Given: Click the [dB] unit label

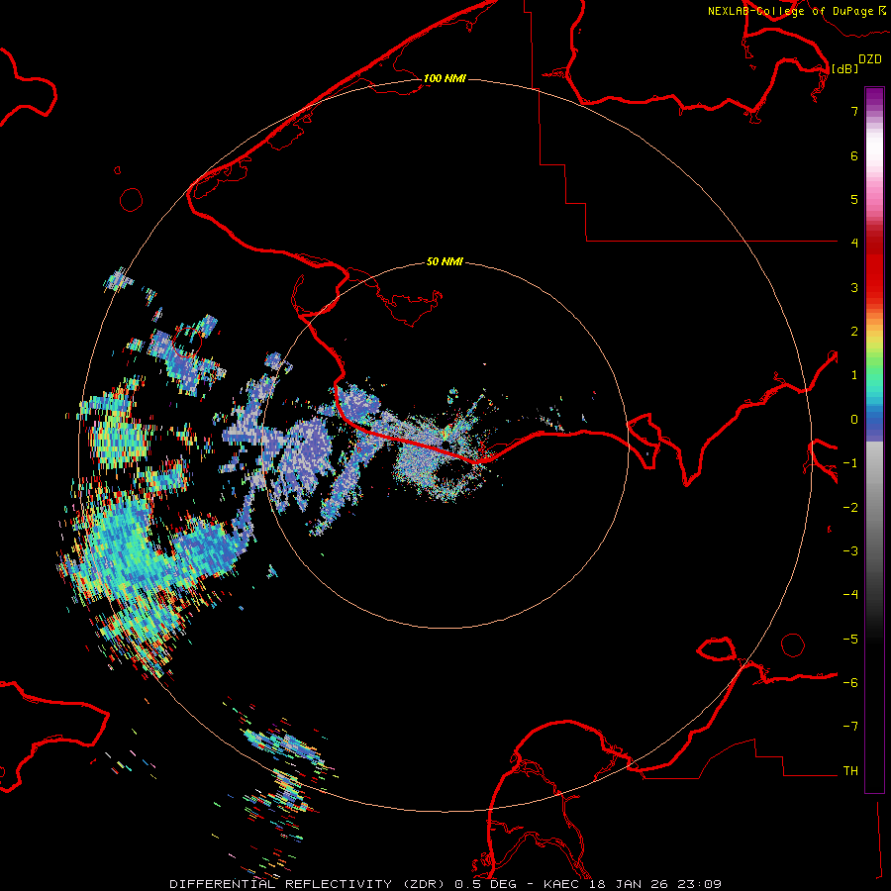Looking at the screenshot, I should [845, 68].
